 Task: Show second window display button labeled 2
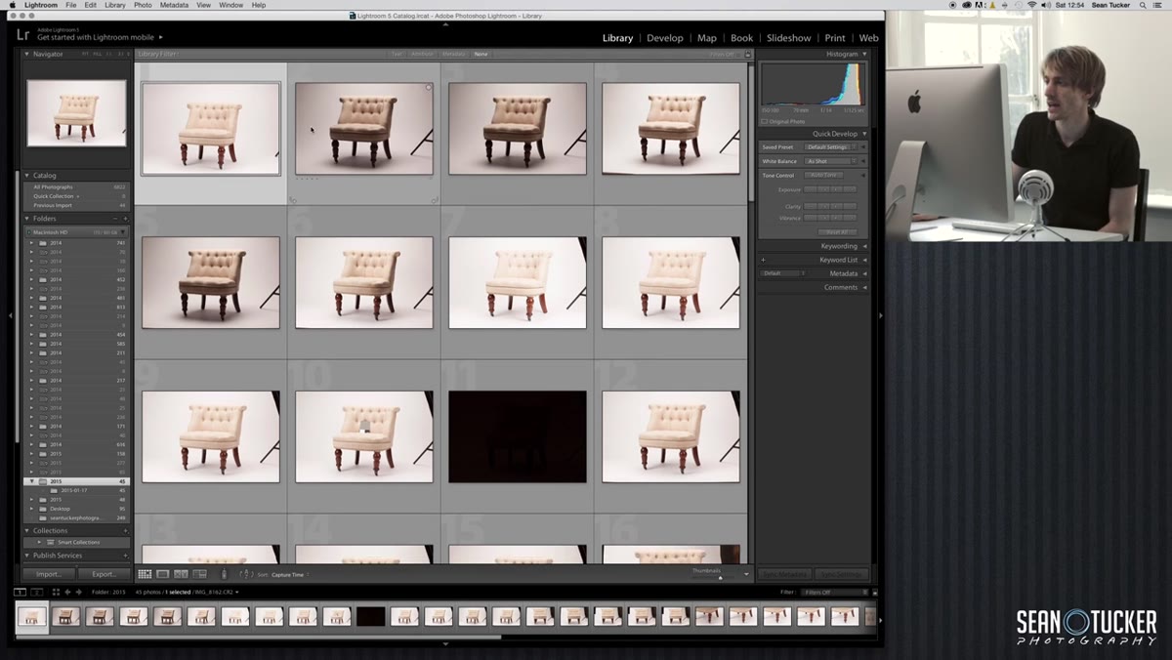point(37,592)
